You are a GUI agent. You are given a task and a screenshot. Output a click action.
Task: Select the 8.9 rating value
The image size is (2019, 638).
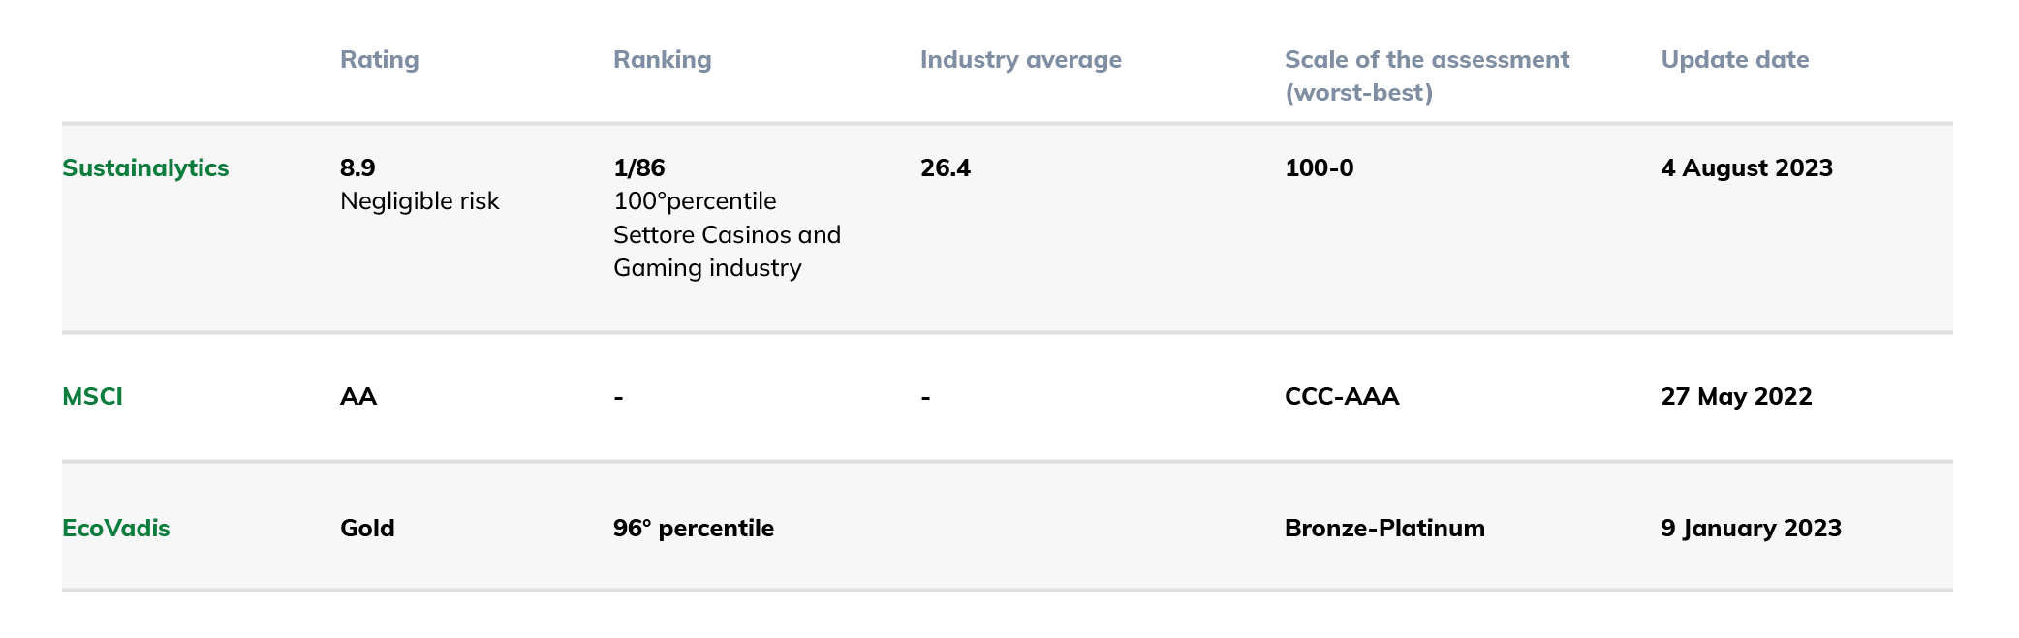pyautogui.click(x=357, y=168)
